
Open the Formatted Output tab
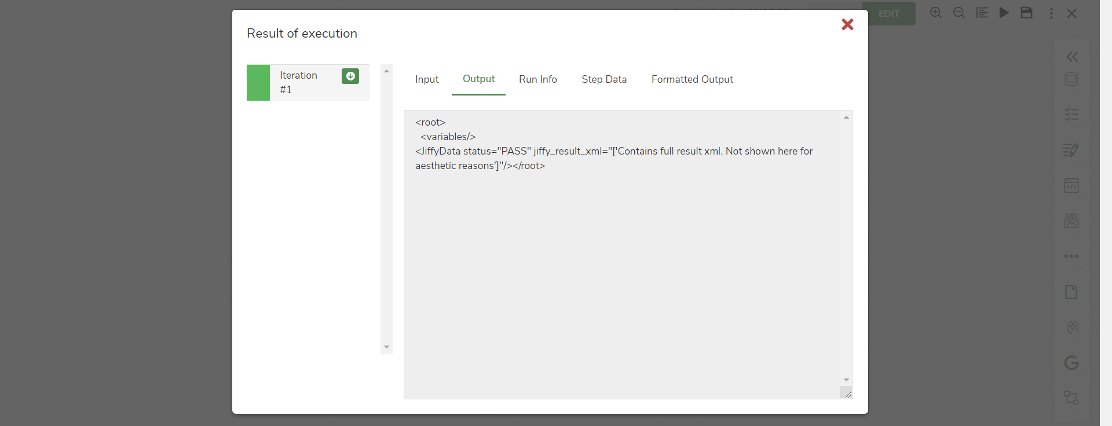point(692,79)
